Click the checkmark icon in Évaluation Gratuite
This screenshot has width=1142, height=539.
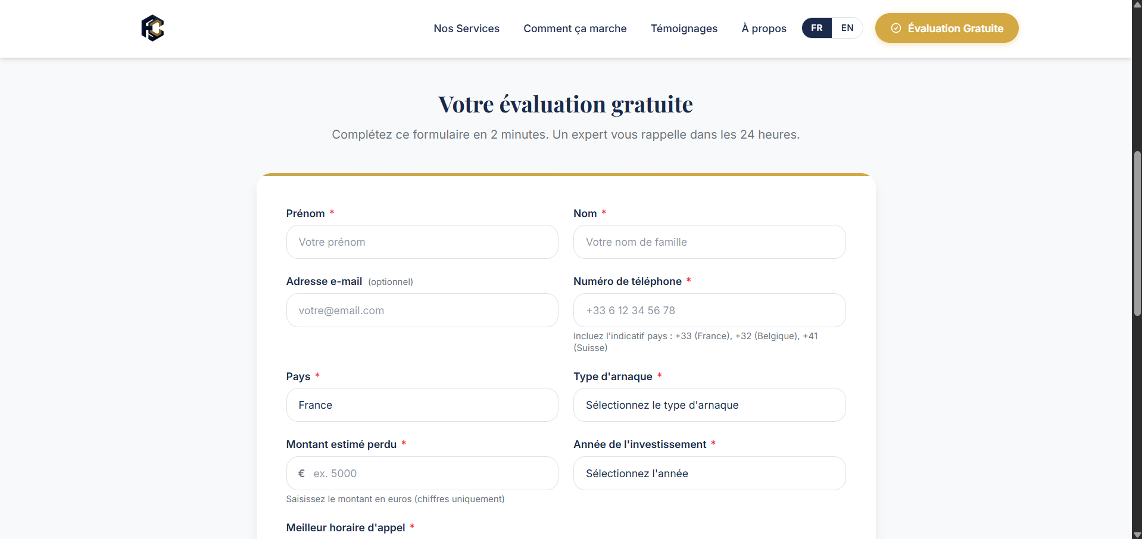(895, 28)
